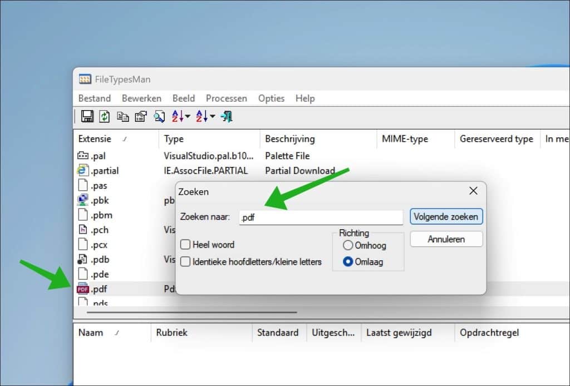Click the FileTypesMan title bar app icon

coord(85,79)
